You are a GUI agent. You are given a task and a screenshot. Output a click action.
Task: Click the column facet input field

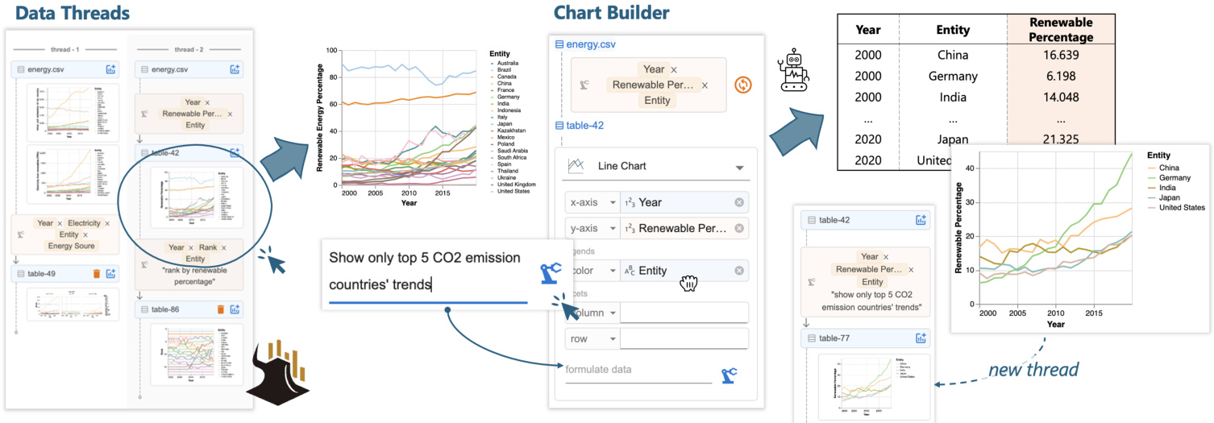pyautogui.click(x=684, y=313)
